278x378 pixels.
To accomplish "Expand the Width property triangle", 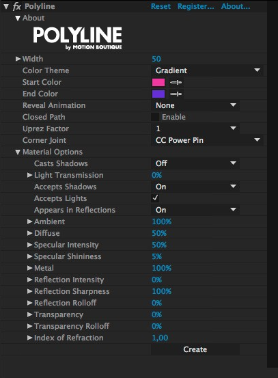I will pyautogui.click(x=18, y=59).
